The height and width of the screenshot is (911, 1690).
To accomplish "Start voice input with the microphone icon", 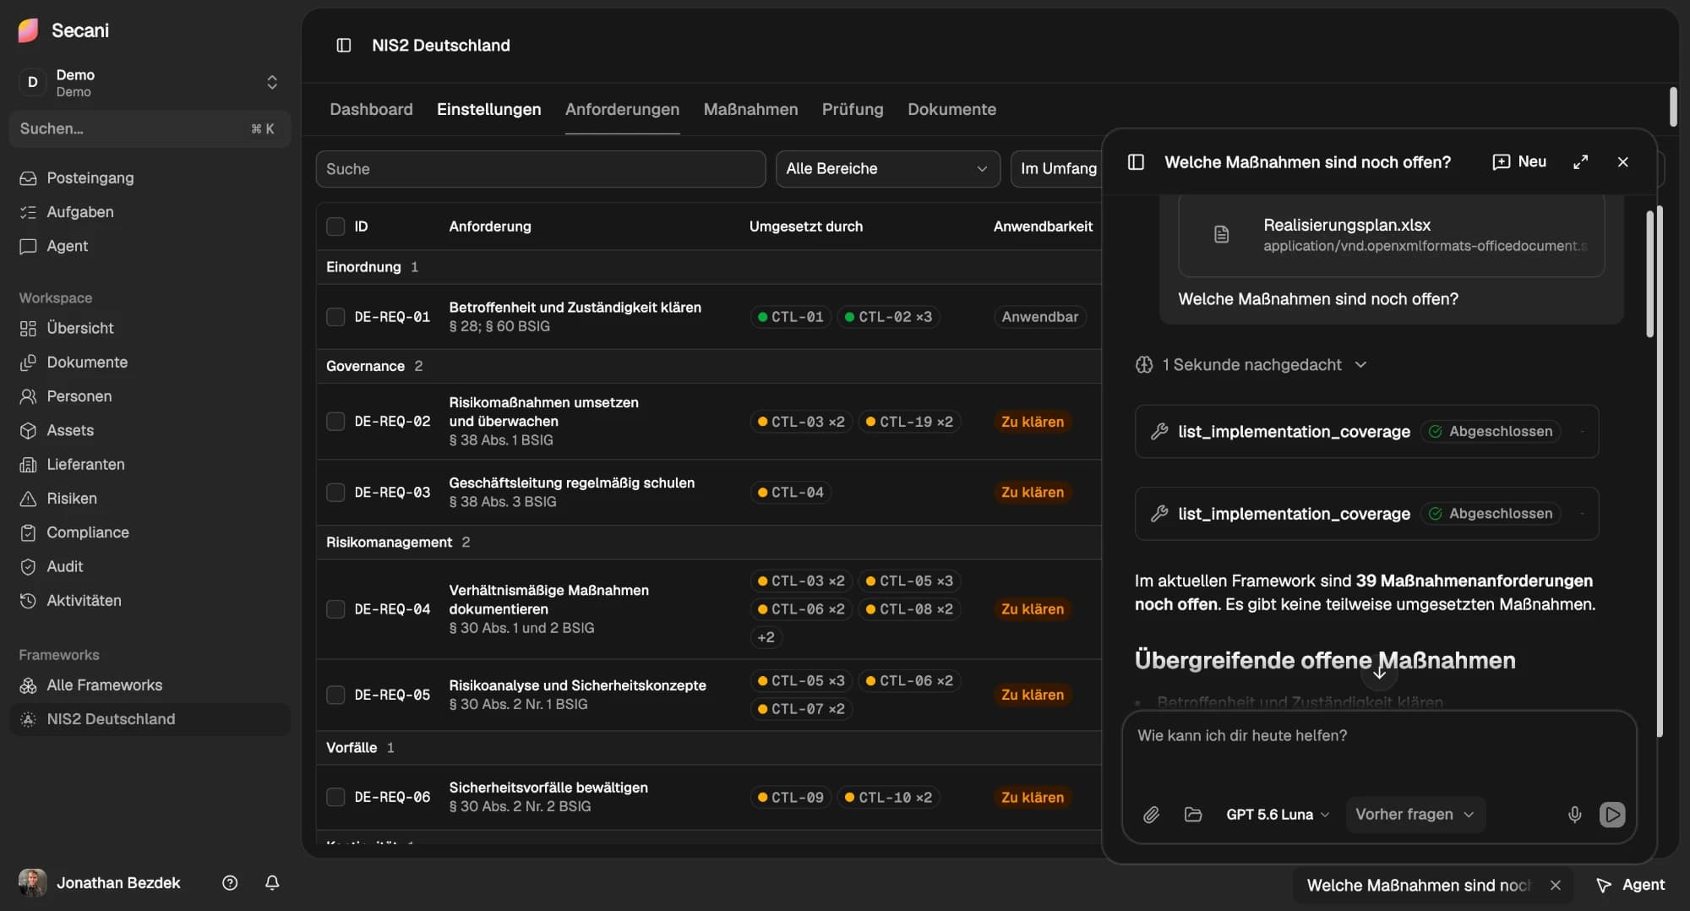I will [x=1574, y=815].
